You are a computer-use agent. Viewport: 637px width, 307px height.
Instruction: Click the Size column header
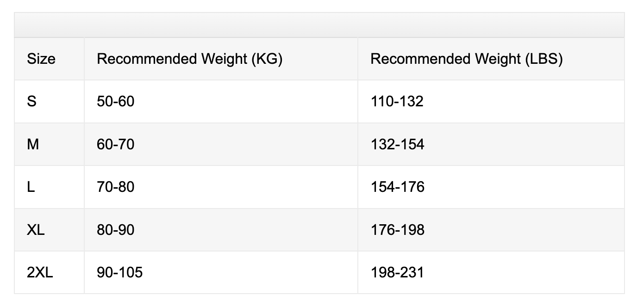point(41,59)
